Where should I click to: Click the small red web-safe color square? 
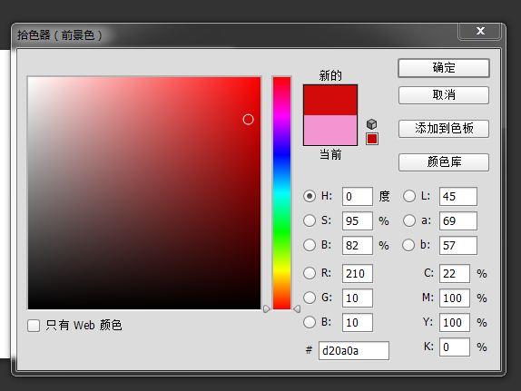coord(372,139)
